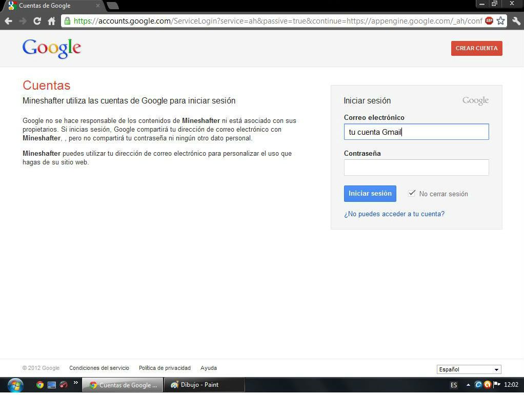Click the red quick launch icon
This screenshot has height=395, width=524.
pyautogui.click(x=64, y=385)
